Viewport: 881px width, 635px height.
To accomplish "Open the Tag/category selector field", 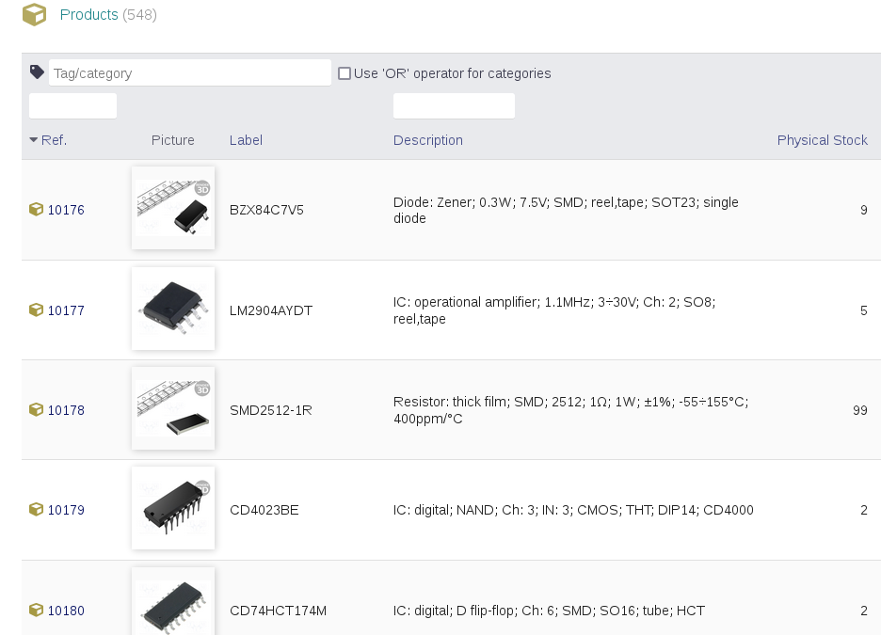I will (x=190, y=73).
